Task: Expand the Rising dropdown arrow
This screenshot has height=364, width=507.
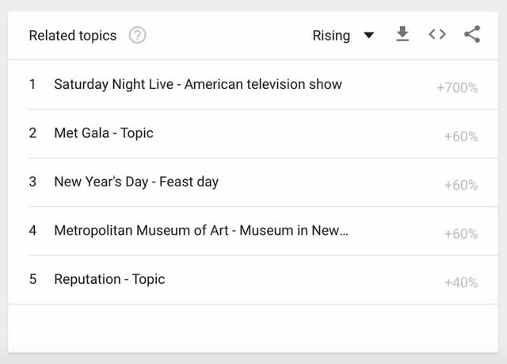Action: coord(368,35)
